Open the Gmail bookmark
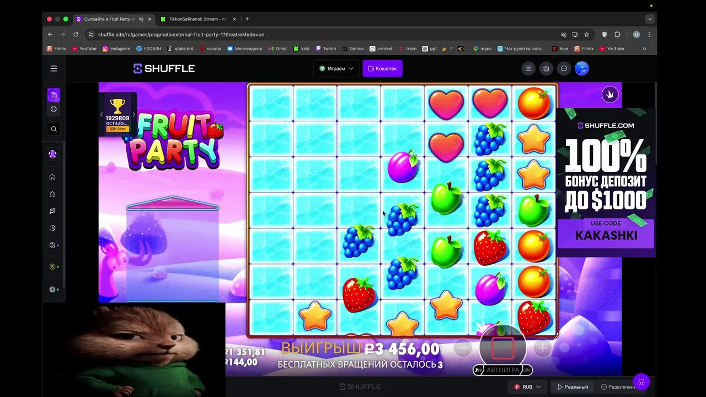This screenshot has width=706, height=397. (278, 49)
